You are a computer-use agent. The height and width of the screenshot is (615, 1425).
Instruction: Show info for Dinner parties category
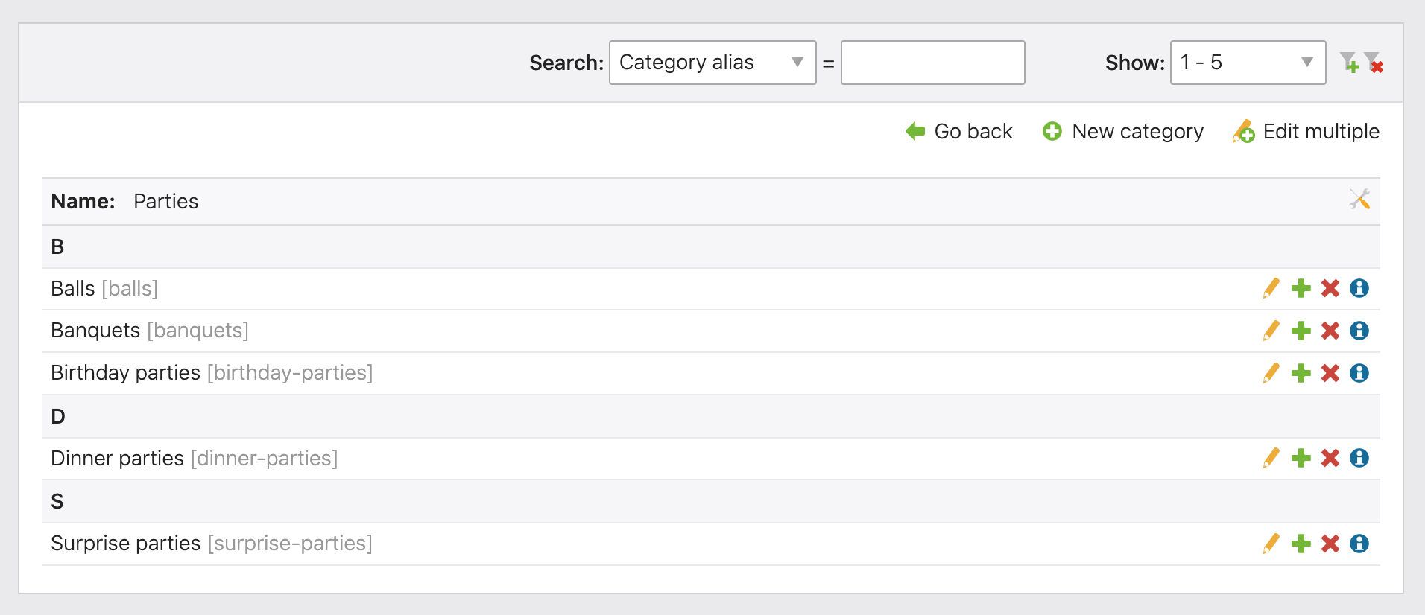[1359, 458]
